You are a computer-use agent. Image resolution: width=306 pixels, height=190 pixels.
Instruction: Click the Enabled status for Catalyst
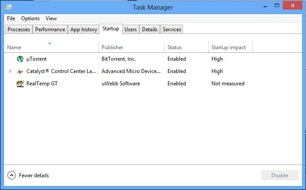[177, 71]
